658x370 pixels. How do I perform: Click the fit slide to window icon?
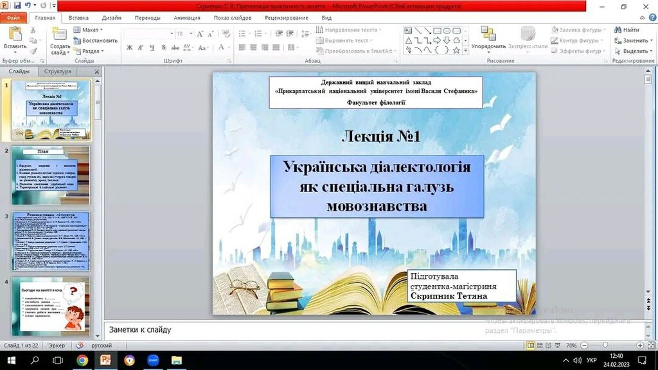point(652,345)
